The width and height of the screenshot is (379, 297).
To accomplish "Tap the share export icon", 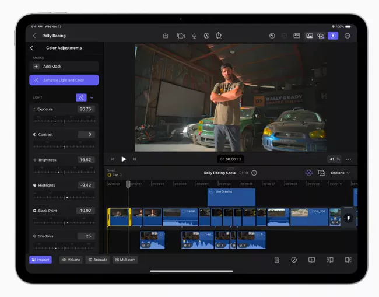I will click(x=219, y=36).
